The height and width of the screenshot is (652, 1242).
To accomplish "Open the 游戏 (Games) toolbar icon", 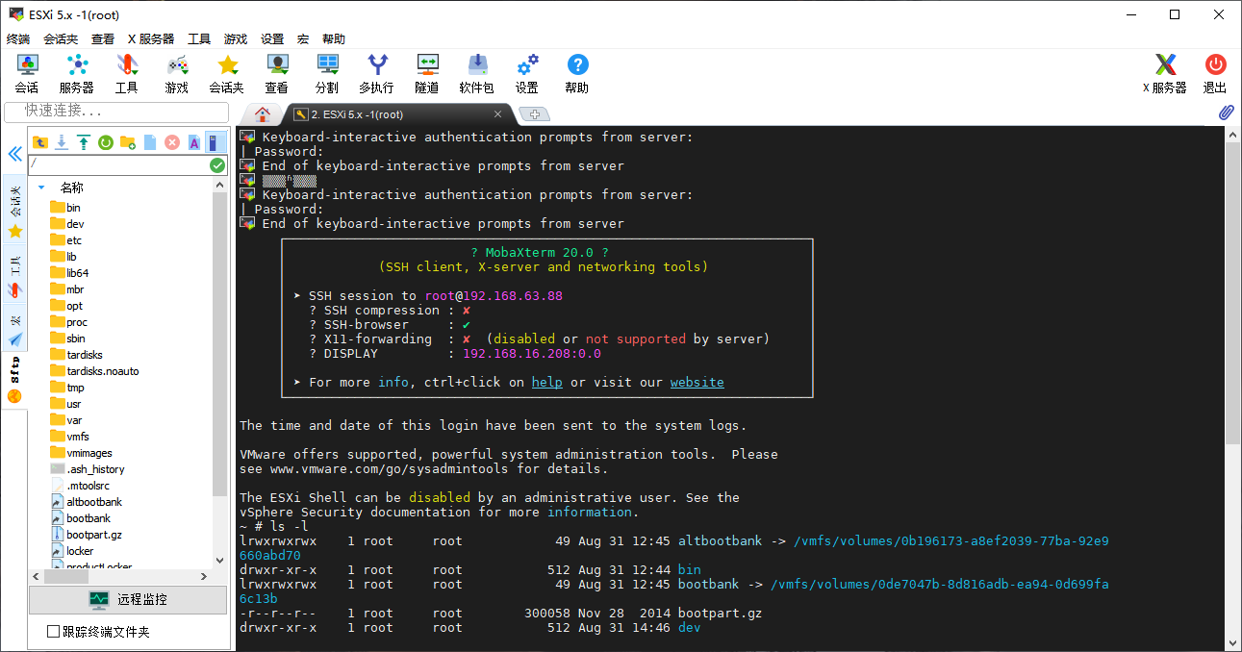I will 177,74.
